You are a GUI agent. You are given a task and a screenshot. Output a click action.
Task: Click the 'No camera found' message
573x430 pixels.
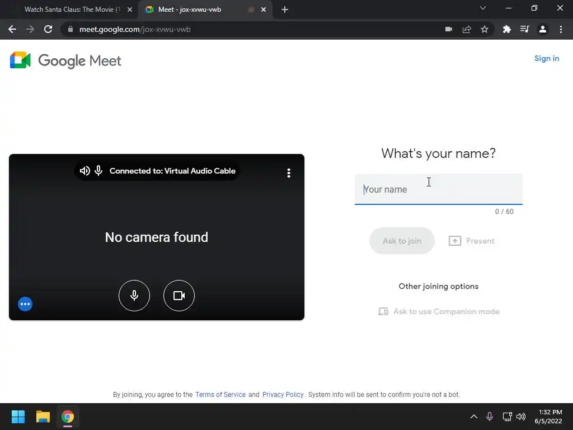tap(157, 237)
